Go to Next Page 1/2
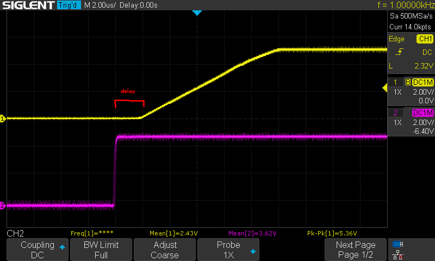This screenshot has width=435, height=261. (356, 250)
